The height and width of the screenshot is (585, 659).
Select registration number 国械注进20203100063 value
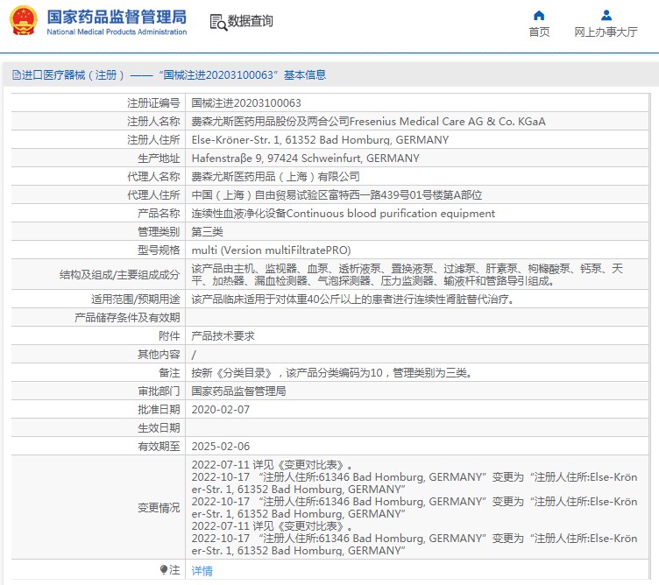(x=246, y=102)
